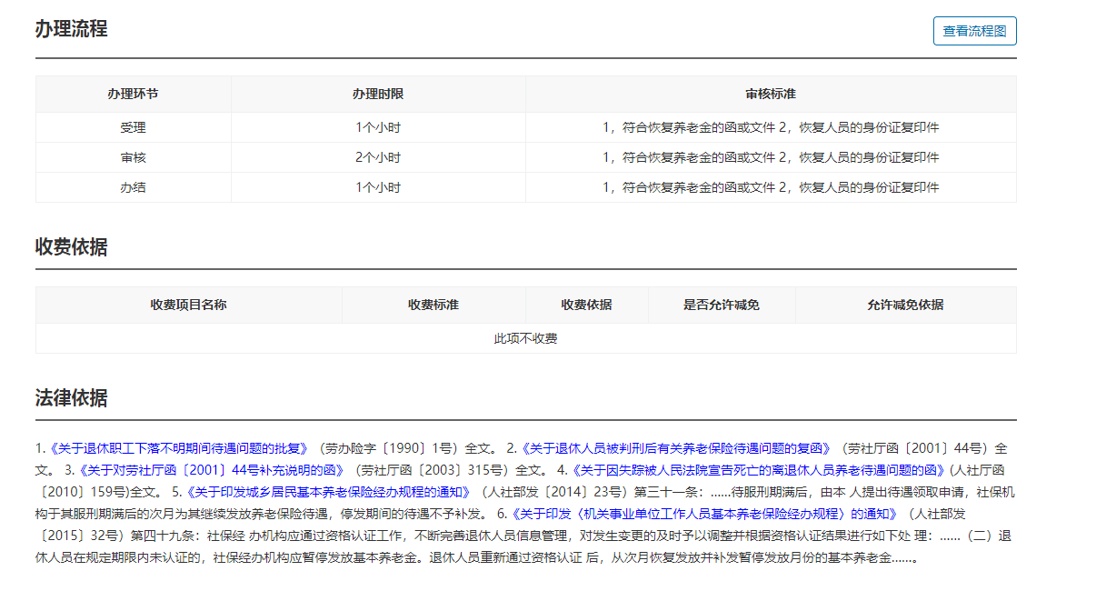Click the 2个小时 time limit cell

click(x=378, y=158)
